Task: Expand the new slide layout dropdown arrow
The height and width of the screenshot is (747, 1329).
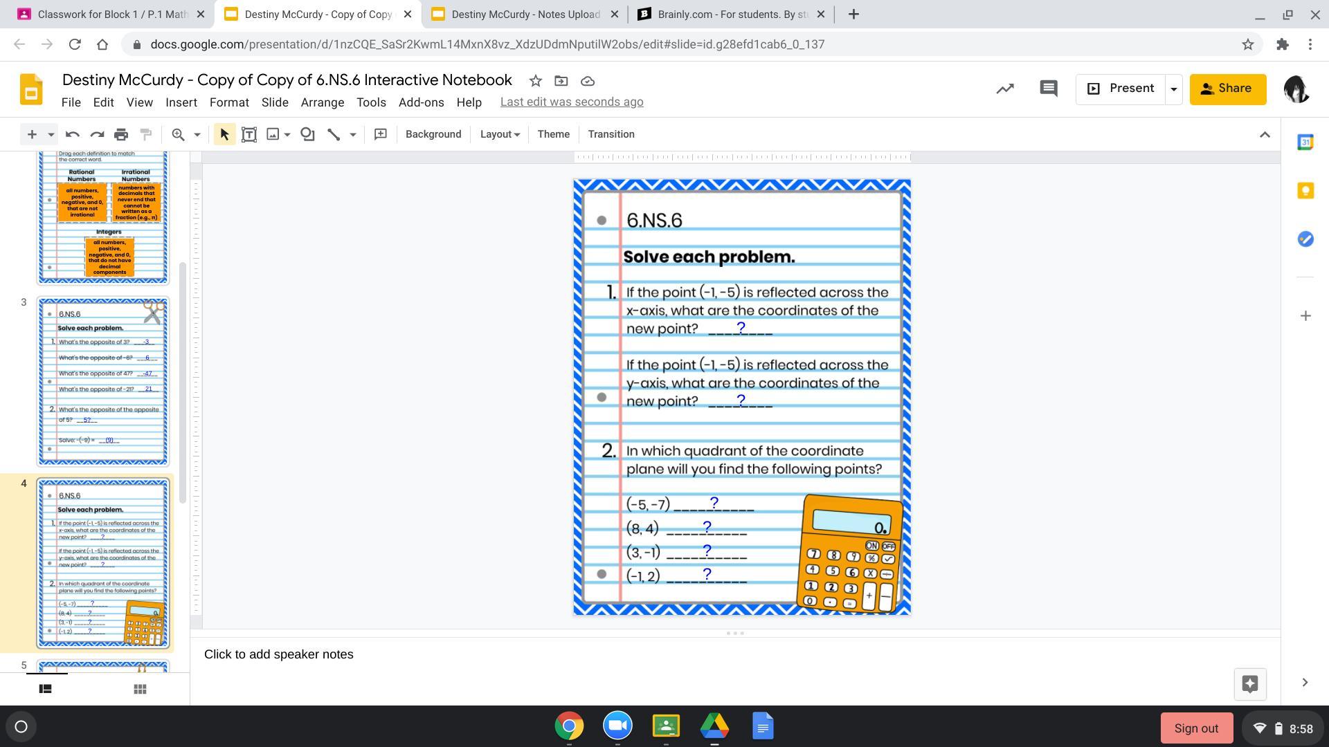Action: tap(51, 134)
